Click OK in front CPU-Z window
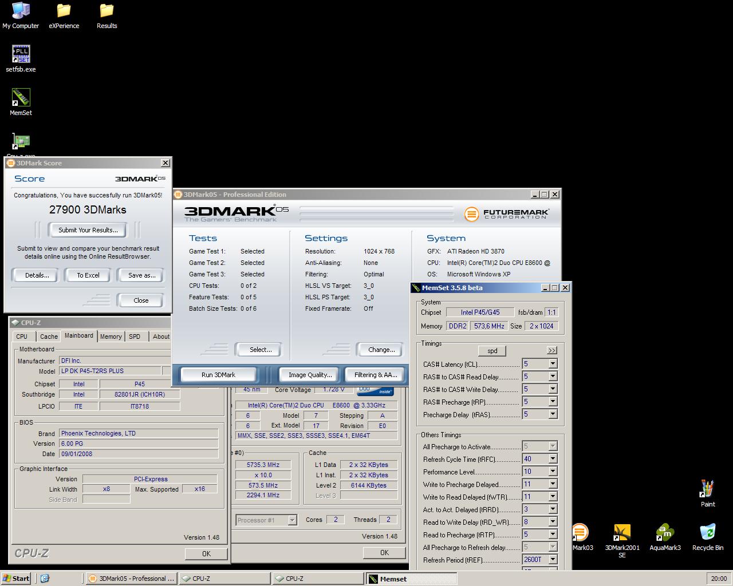The image size is (733, 586). tap(206, 554)
